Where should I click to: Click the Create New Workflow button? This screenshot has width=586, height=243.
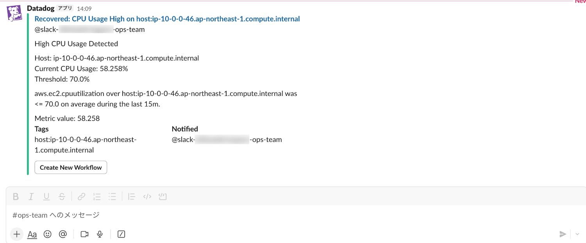click(x=71, y=167)
